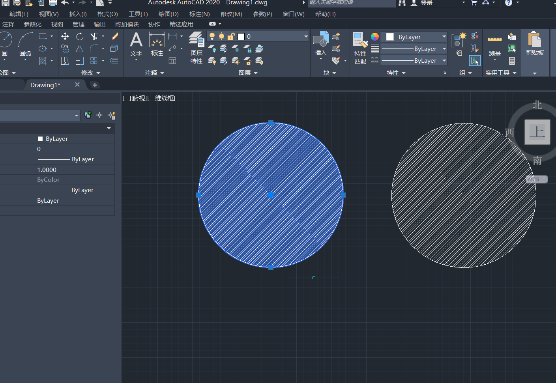The height and width of the screenshot is (383, 556).
Task: Insert a table with the table icon
Action: (172, 61)
